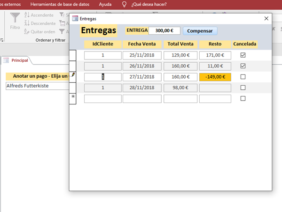Click the orange -149,00 € Resto cell
Screen dimensions: 282x212
coord(215,77)
